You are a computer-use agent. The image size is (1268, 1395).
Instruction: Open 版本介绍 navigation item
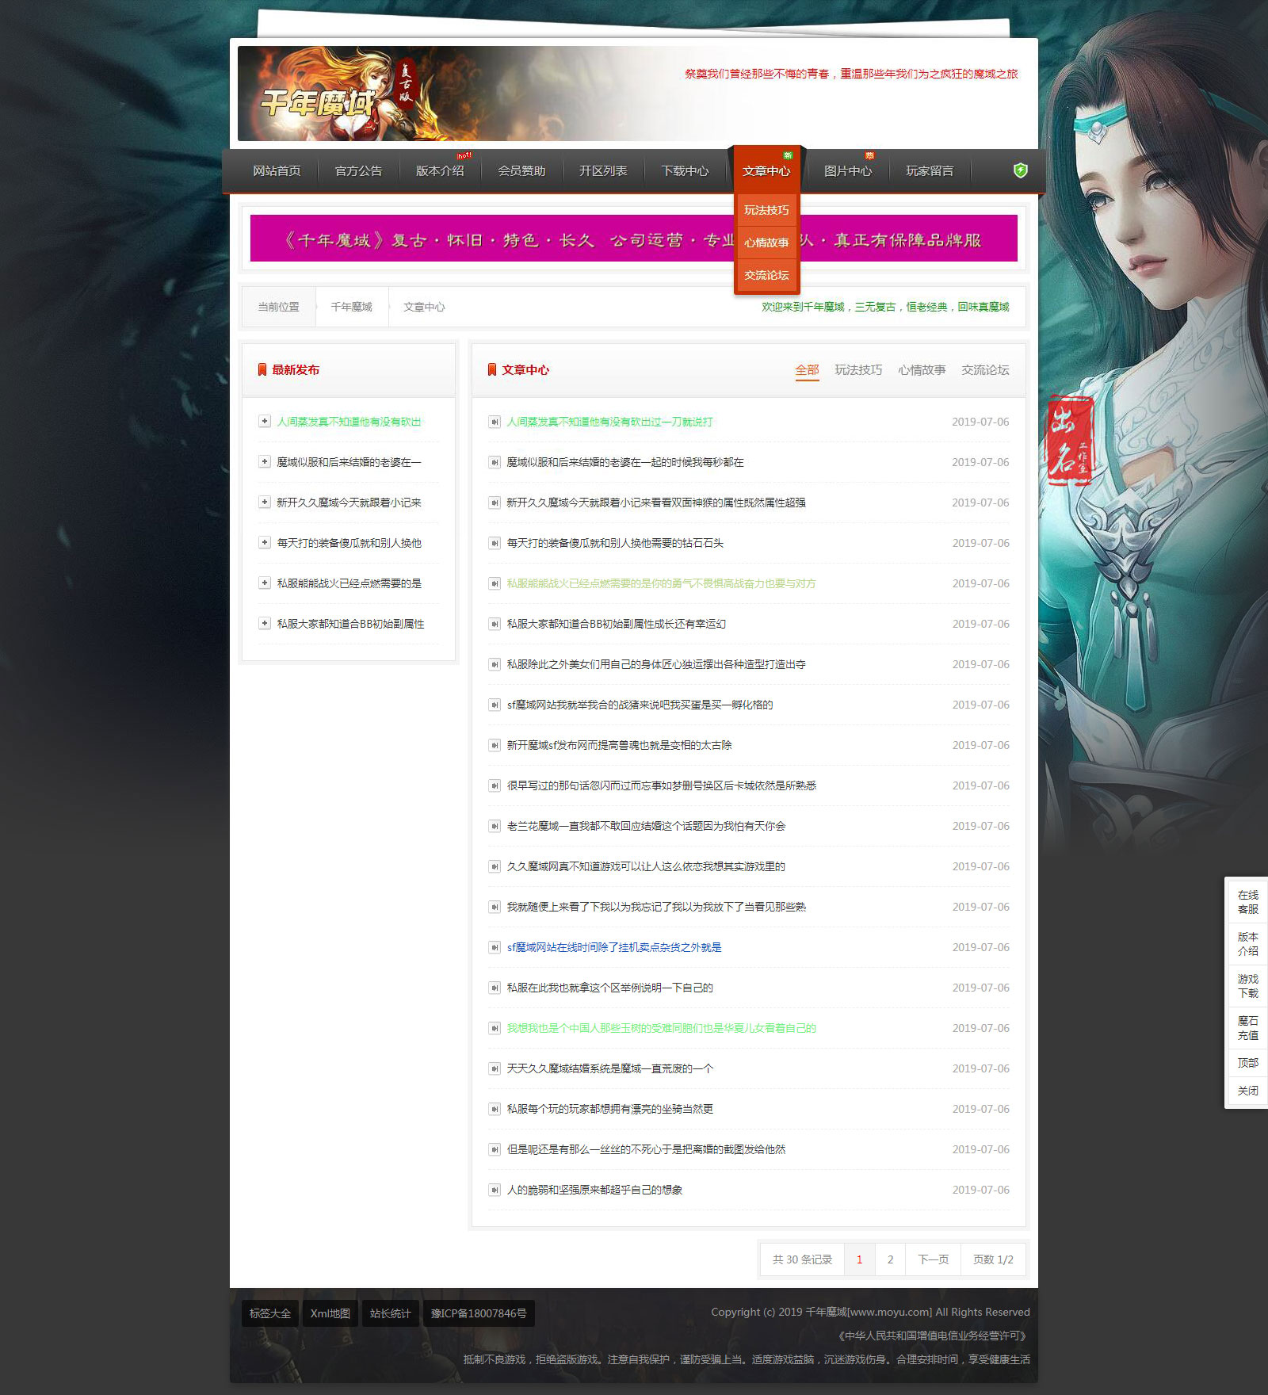pos(440,170)
